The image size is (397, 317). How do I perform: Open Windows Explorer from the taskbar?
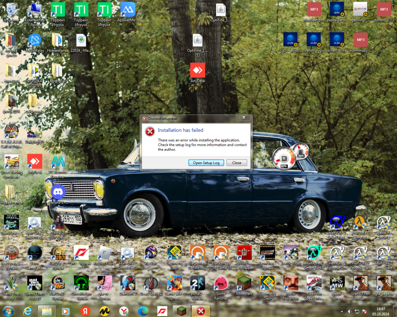point(46,311)
